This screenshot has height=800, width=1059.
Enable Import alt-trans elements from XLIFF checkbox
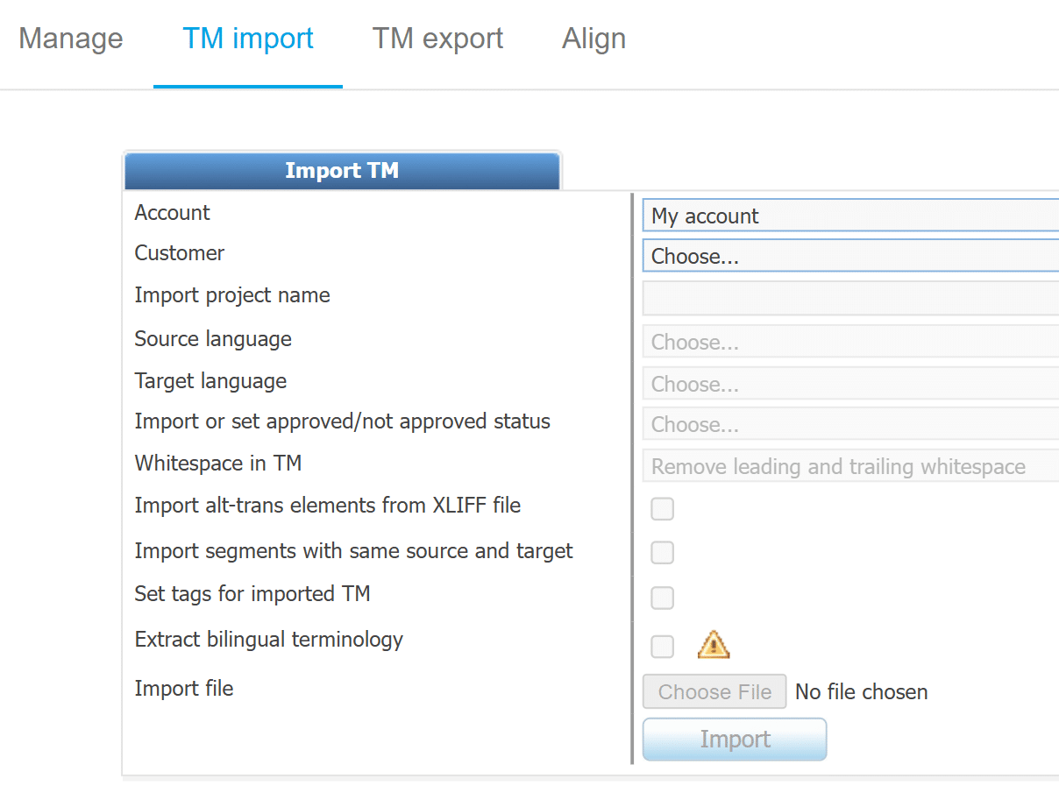point(663,509)
